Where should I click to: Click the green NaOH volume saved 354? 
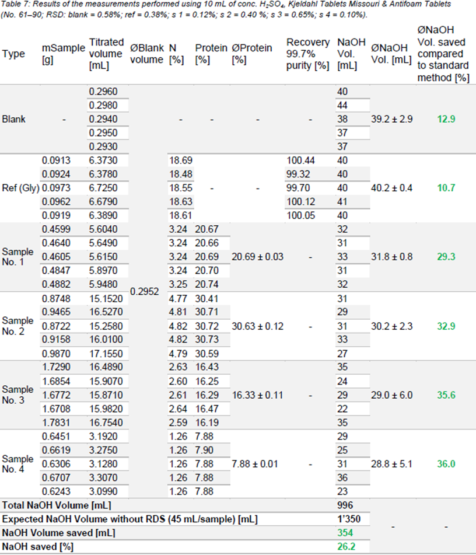[346, 533]
